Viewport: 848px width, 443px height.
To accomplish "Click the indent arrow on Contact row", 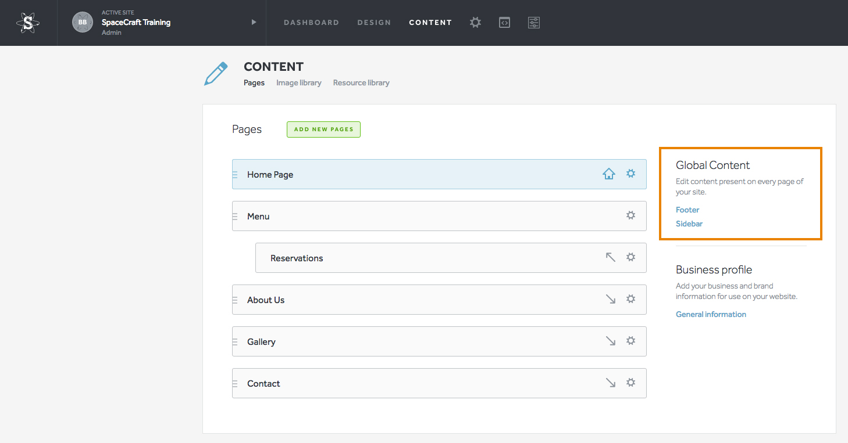I will pos(610,383).
